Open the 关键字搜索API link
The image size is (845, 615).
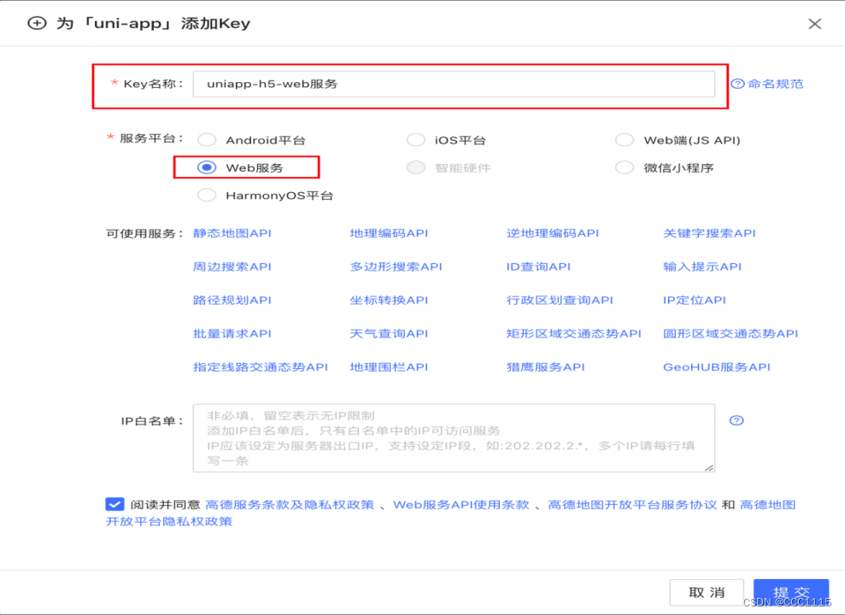[709, 233]
